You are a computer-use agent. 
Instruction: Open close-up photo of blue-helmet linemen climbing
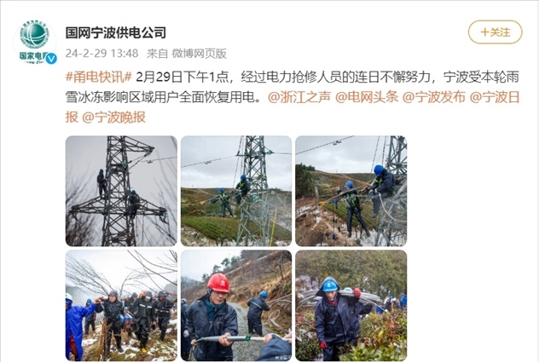point(351,191)
